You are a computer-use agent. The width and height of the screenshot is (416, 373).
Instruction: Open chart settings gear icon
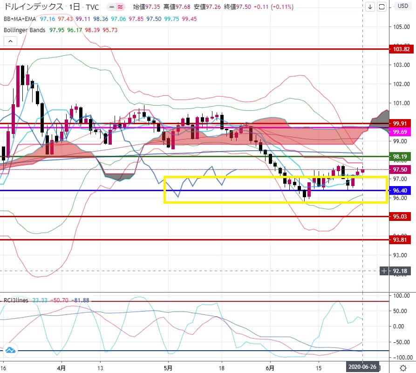coord(403,368)
